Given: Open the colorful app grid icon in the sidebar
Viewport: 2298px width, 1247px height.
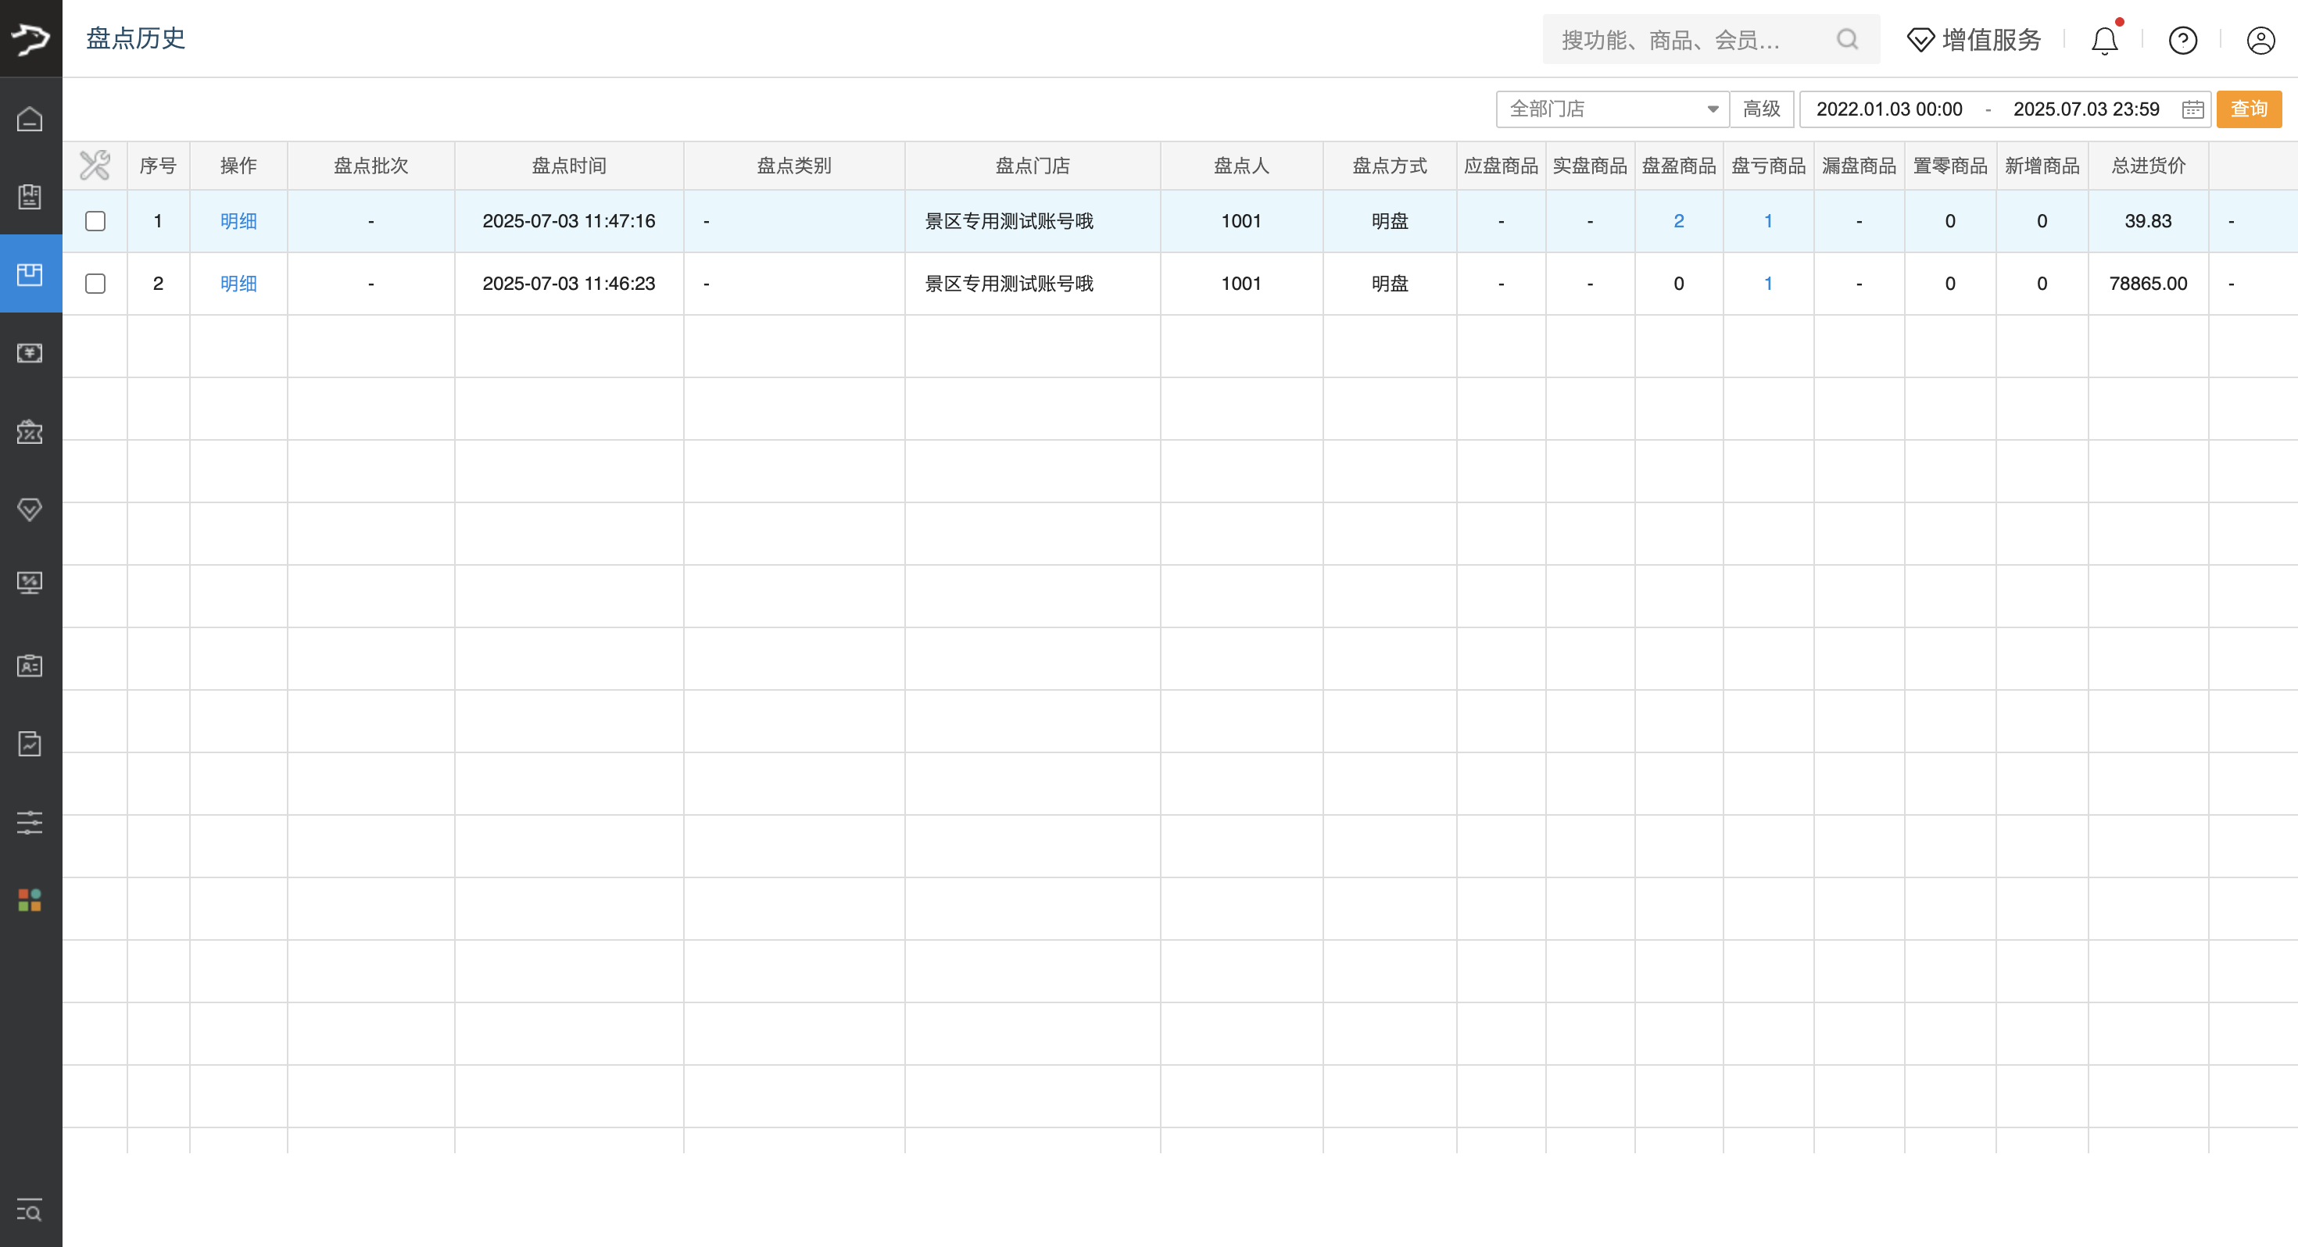Looking at the screenshot, I should 30,900.
